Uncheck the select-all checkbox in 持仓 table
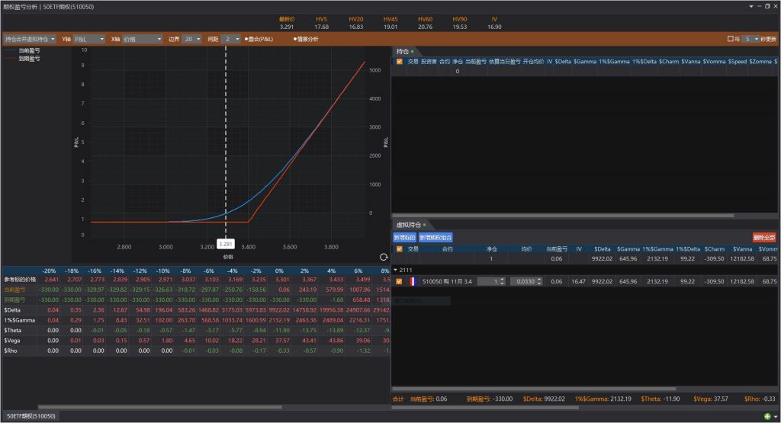This screenshot has width=781, height=423. (x=400, y=61)
